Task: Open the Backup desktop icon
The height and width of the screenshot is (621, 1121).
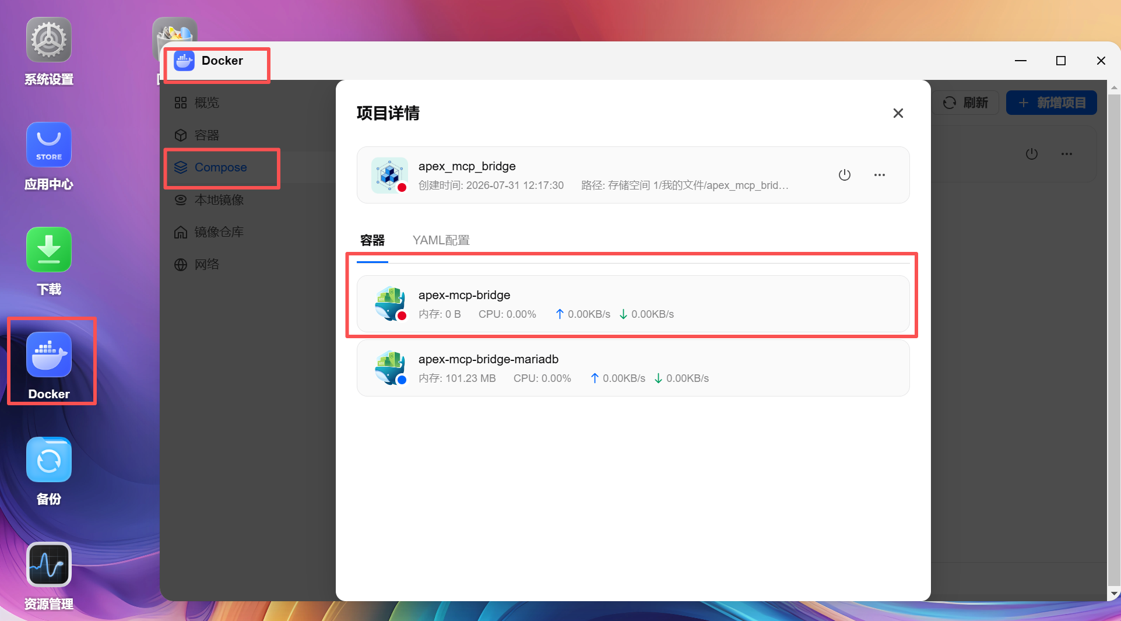Action: [49, 459]
